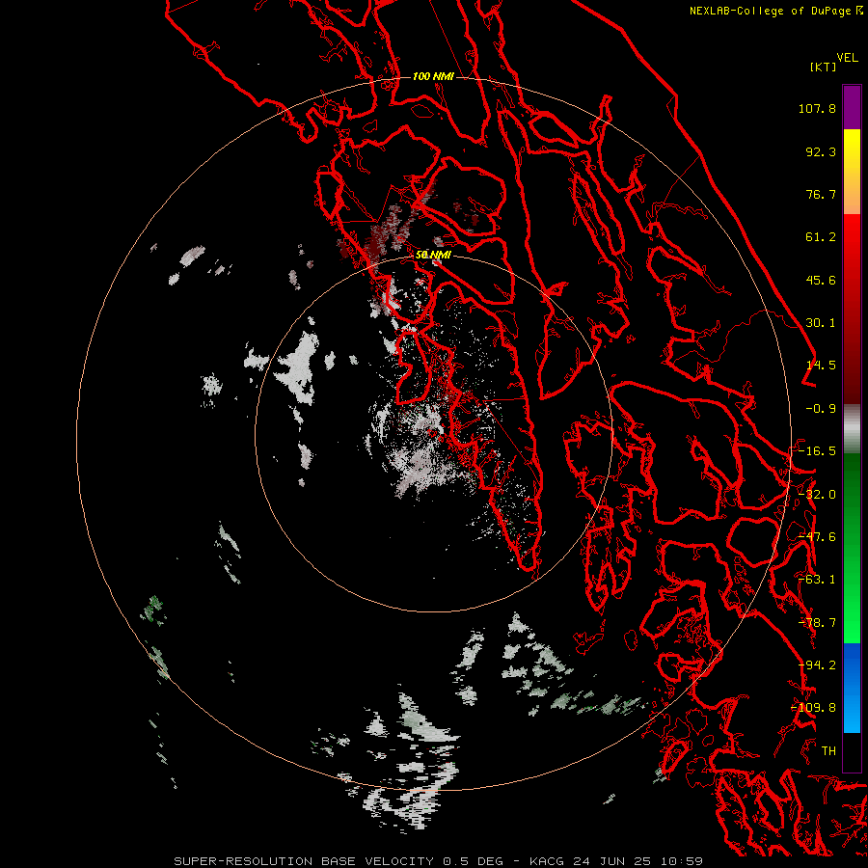The height and width of the screenshot is (868, 868).
Task: Click the TH label on the legend
Action: 828,751
